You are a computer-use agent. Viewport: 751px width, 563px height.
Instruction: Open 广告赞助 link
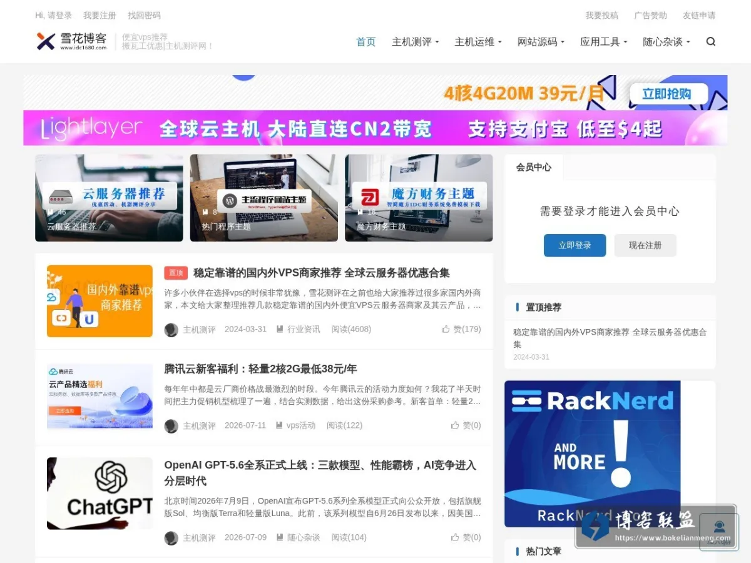pos(650,16)
